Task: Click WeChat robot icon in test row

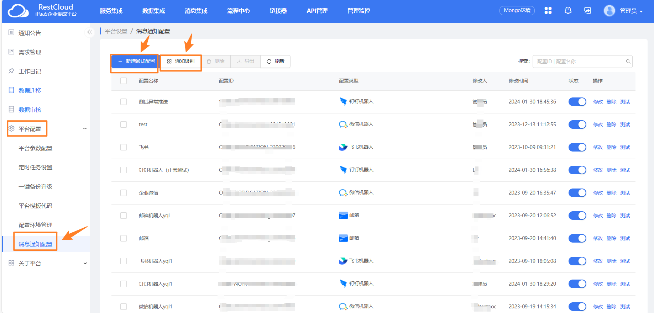Action: 343,124
